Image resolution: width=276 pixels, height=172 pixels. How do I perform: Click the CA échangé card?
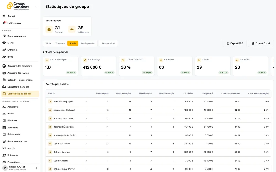tap(99, 66)
